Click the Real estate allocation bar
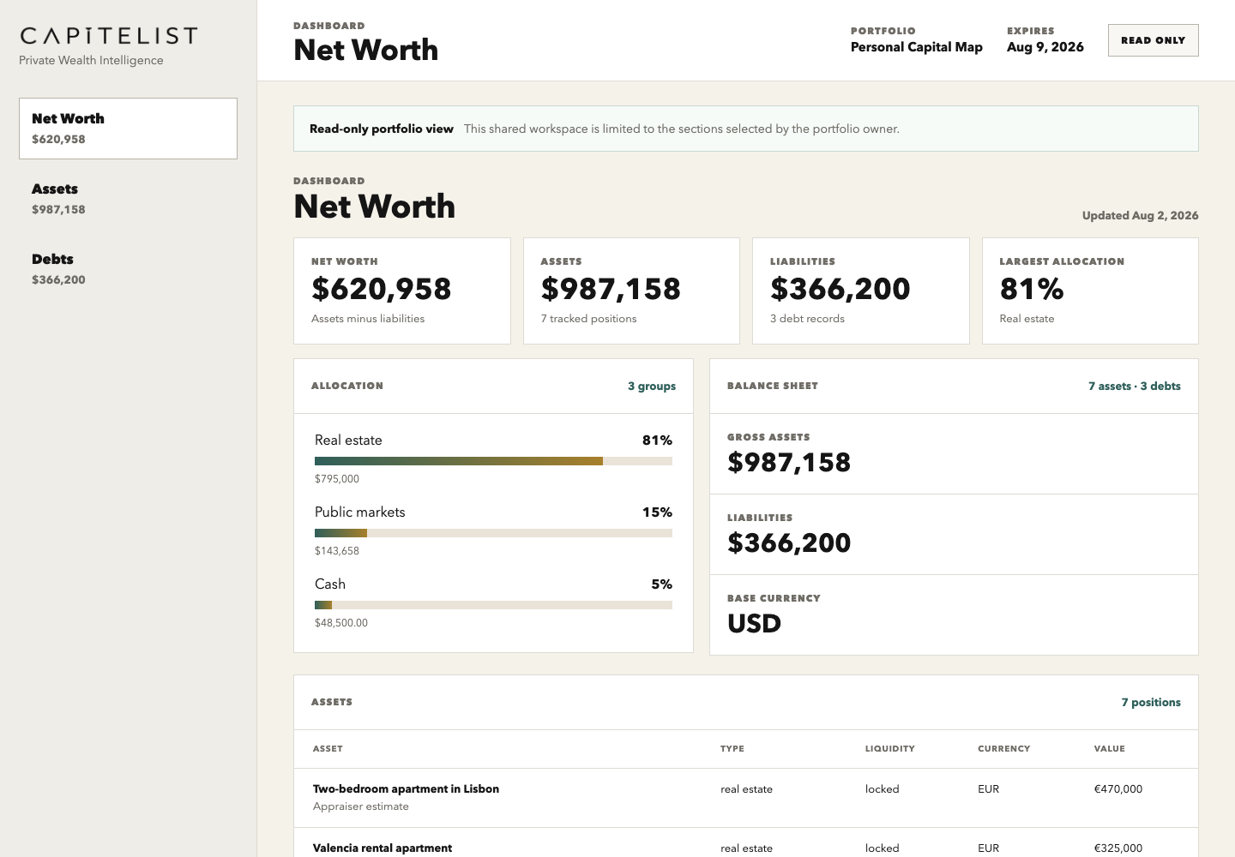This screenshot has height=857, width=1235. point(493,461)
